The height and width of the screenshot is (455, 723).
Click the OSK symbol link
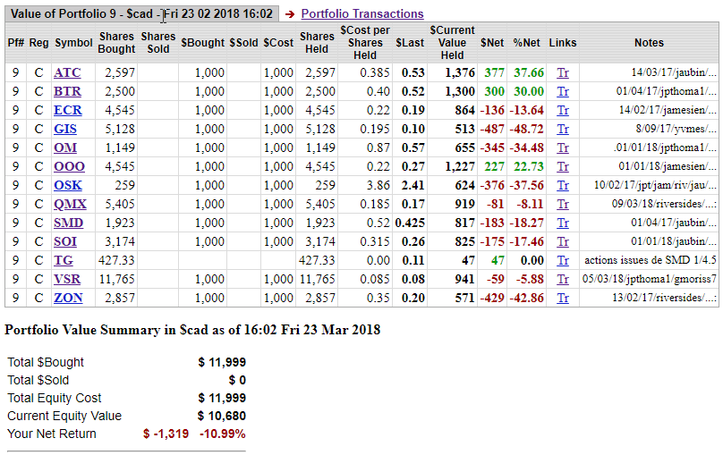pyautogui.click(x=68, y=185)
